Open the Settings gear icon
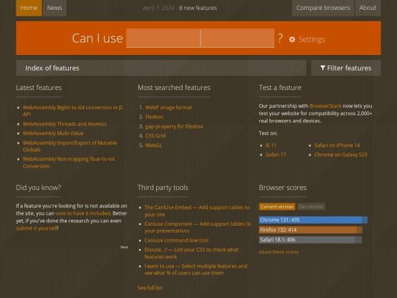The image size is (397, 298). pos(292,40)
